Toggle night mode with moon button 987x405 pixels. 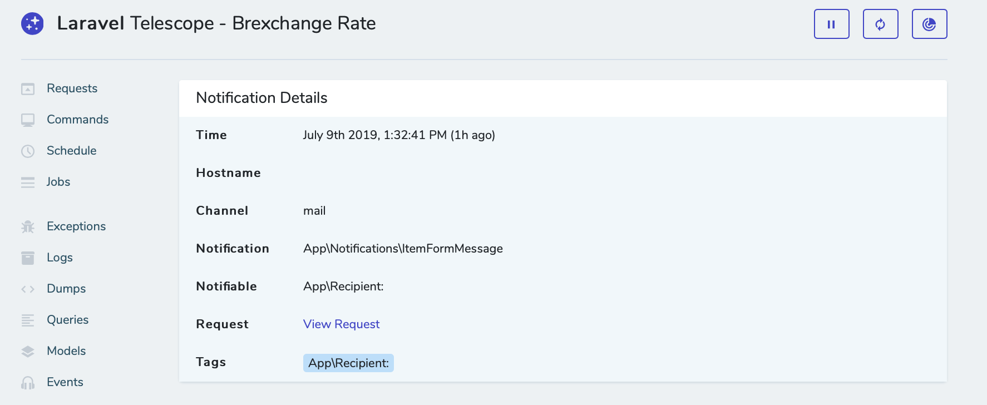929,24
